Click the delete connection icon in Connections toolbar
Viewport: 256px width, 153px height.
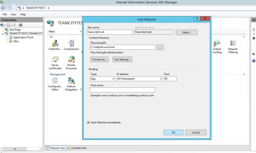tap(21, 25)
